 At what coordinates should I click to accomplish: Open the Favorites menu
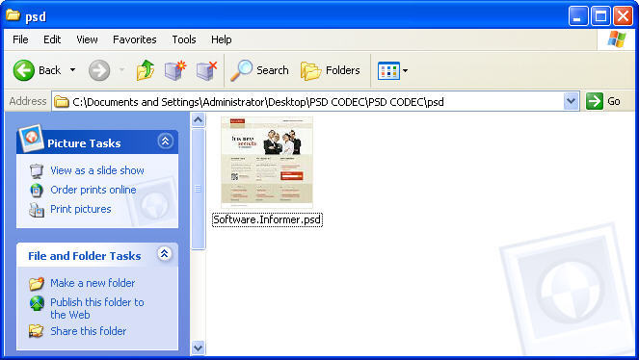coord(135,39)
